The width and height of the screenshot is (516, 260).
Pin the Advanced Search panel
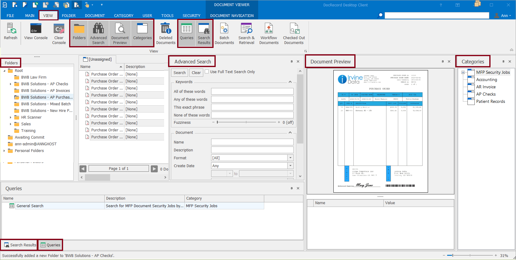pos(292,61)
